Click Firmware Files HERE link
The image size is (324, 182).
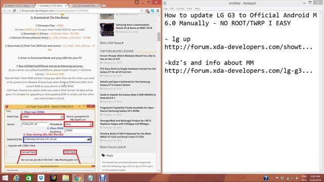pyautogui.click(x=60, y=26)
